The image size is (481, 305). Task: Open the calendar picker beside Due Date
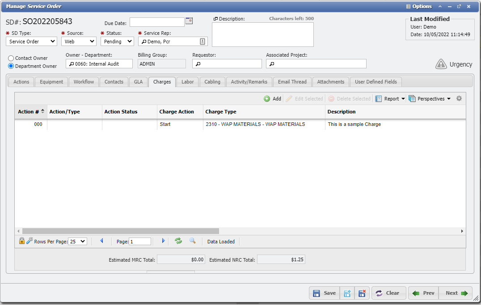click(189, 21)
